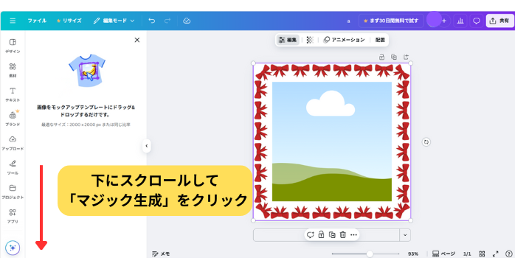Check cloud save status icon
This screenshot has width=515, height=269.
pyautogui.click(x=187, y=21)
